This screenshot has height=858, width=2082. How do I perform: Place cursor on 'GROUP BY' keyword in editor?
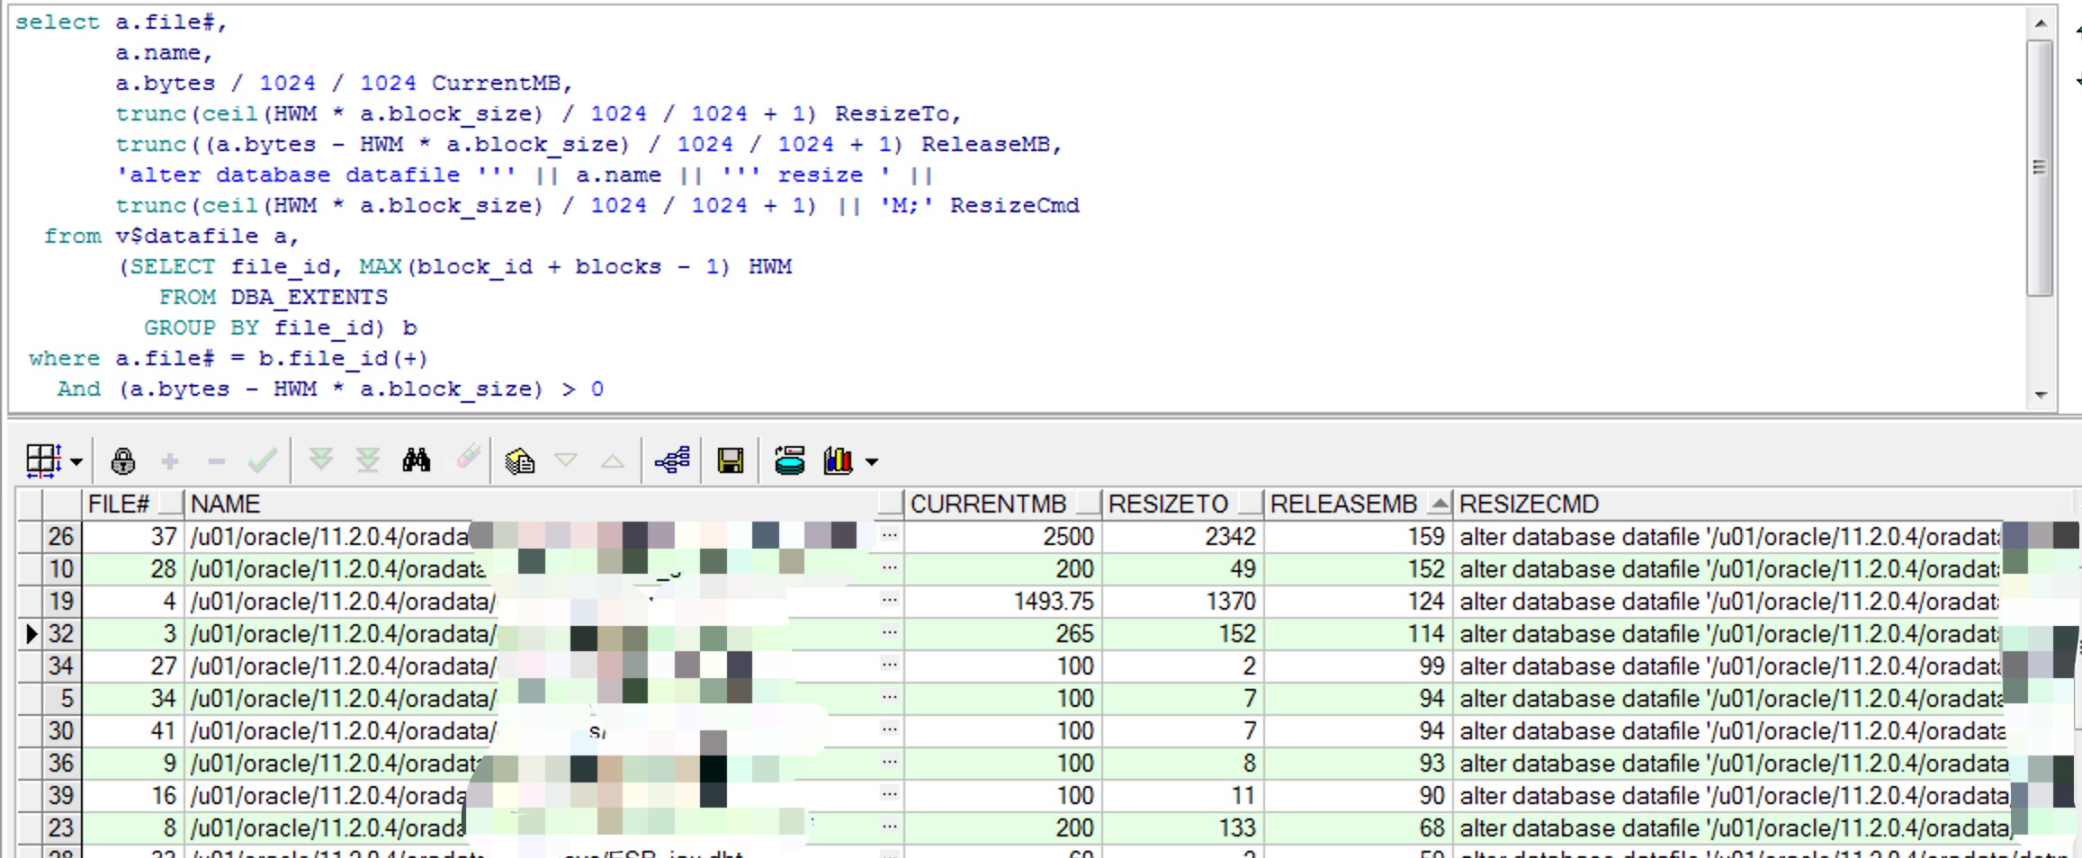pos(201,327)
